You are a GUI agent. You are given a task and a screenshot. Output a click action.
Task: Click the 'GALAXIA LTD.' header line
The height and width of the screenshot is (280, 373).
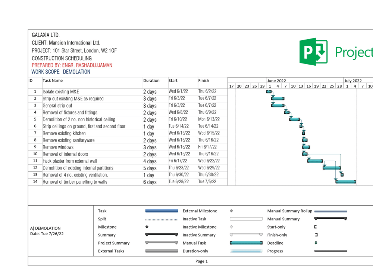pos(46,35)
